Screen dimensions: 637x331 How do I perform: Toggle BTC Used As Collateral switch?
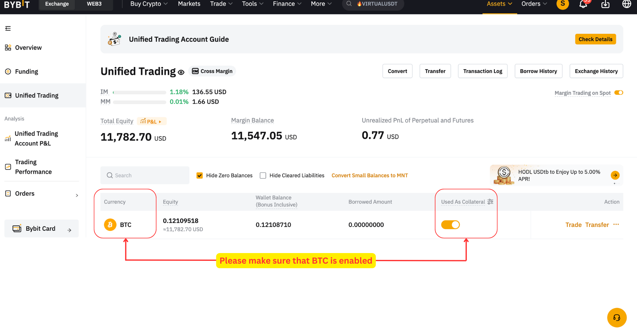[450, 224]
